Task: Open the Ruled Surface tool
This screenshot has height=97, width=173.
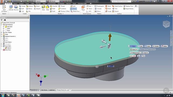Action: (x=117, y=6)
